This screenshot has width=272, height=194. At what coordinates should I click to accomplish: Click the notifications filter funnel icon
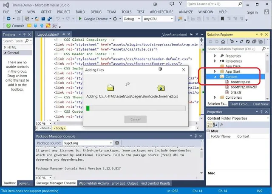click(181, 4)
